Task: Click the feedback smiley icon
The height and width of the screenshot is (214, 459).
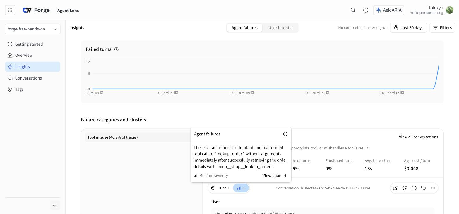Action: (405, 188)
